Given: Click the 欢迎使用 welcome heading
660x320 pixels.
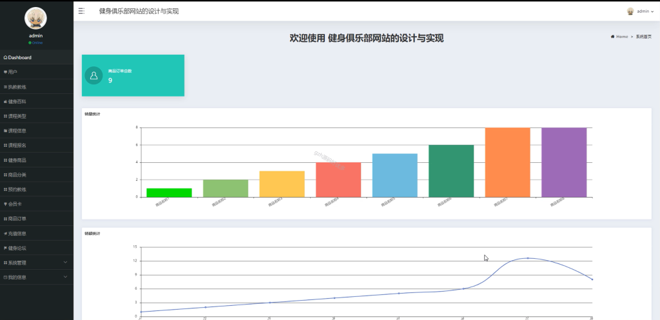Looking at the screenshot, I should pos(366,38).
